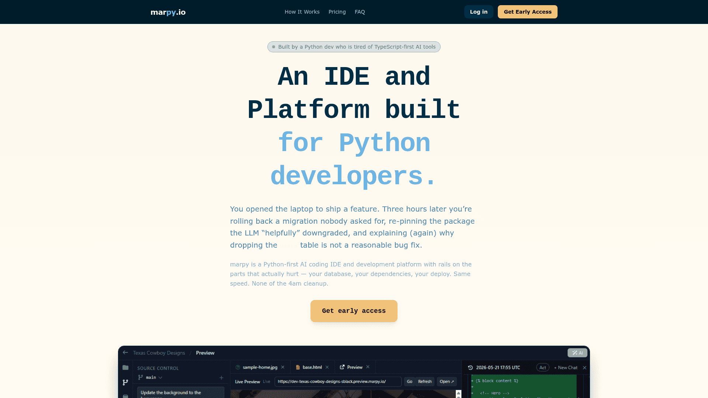
Task: Toggle the Act mode pill
Action: click(x=543, y=368)
